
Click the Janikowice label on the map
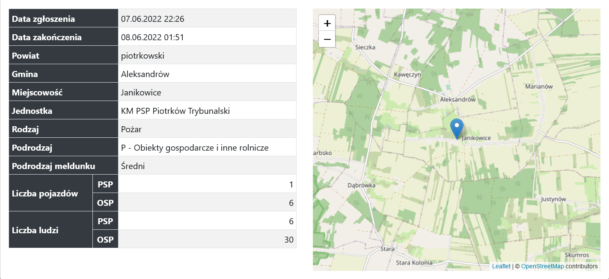click(476, 138)
